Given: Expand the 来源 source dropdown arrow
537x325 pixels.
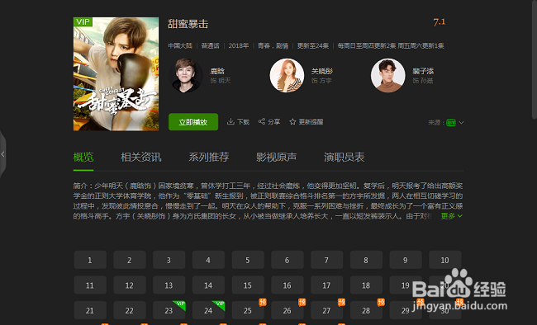Looking at the screenshot, I should [461, 122].
